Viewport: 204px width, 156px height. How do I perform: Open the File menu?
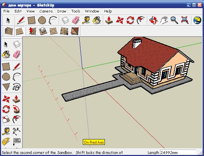tap(6, 11)
